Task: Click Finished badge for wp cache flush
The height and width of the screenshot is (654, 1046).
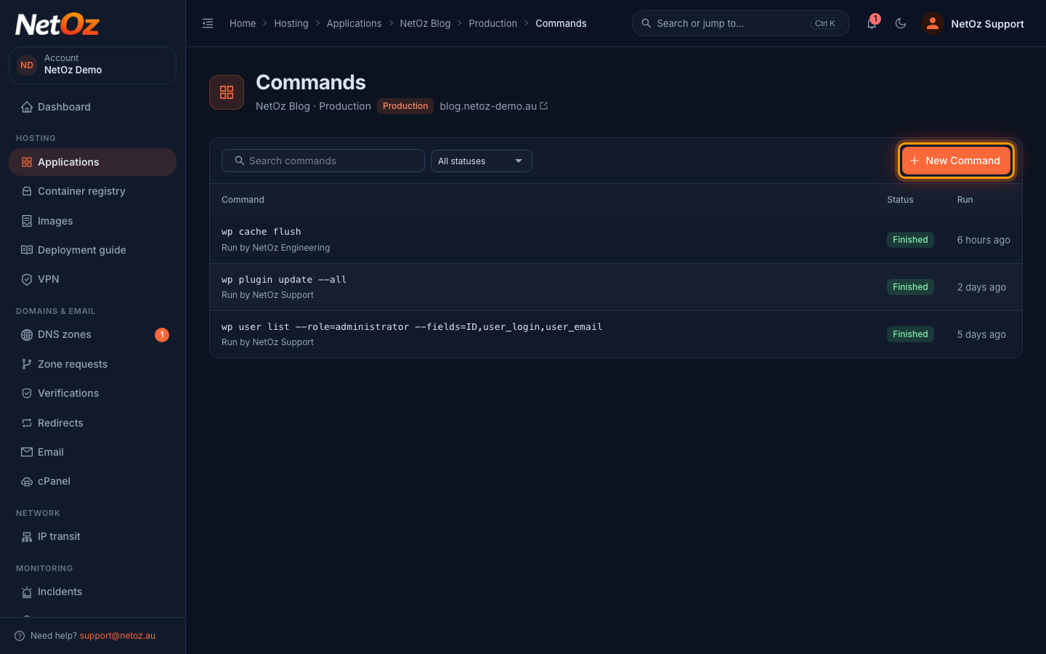Action: pos(910,240)
